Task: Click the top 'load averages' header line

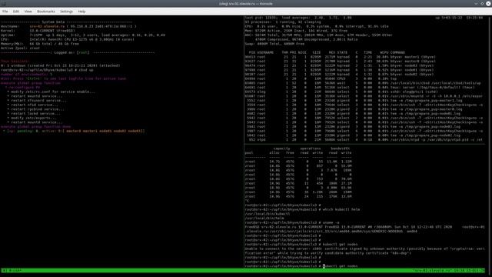Action: click(298, 18)
